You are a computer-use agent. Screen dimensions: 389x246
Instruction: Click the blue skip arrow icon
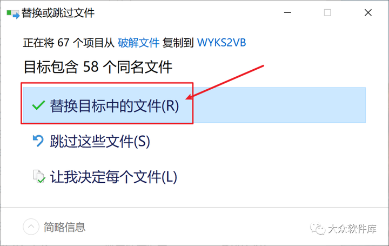(x=38, y=141)
